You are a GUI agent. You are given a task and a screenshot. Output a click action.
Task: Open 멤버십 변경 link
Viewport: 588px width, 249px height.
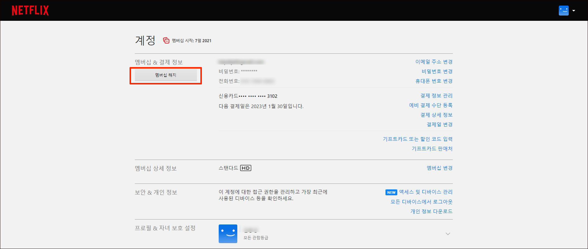(440, 168)
